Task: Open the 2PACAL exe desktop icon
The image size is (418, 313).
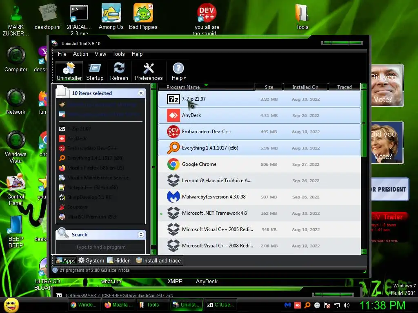Action: coord(79,20)
